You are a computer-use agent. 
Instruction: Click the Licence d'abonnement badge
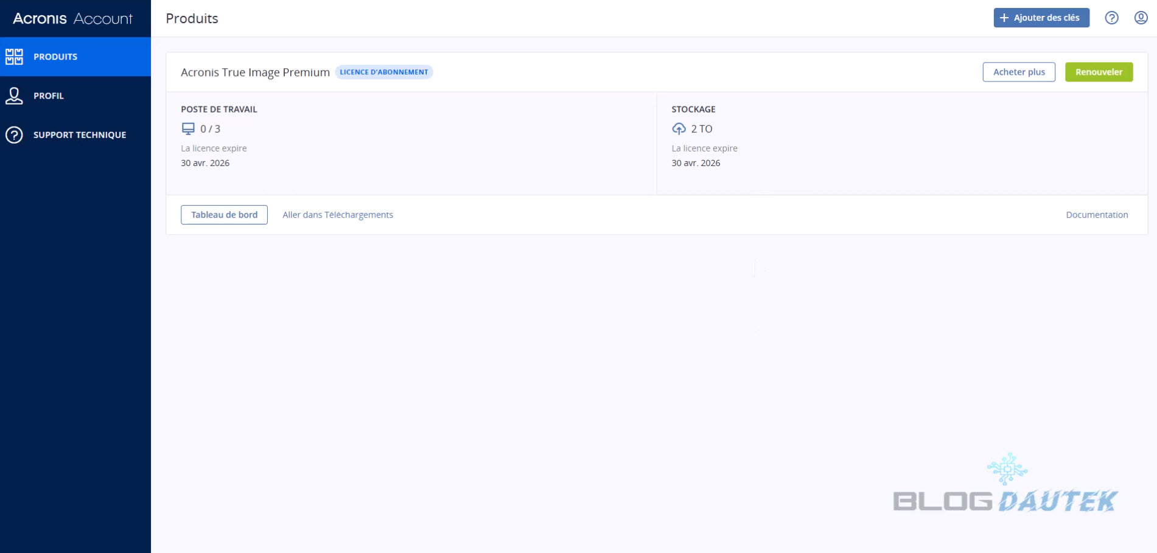pyautogui.click(x=384, y=72)
